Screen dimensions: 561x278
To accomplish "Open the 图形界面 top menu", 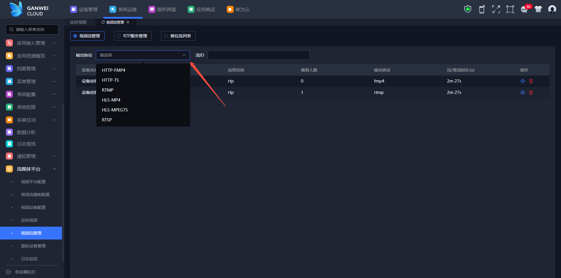I will (x=162, y=9).
